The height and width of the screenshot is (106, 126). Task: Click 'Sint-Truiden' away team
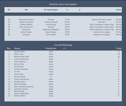(x=51, y=35)
